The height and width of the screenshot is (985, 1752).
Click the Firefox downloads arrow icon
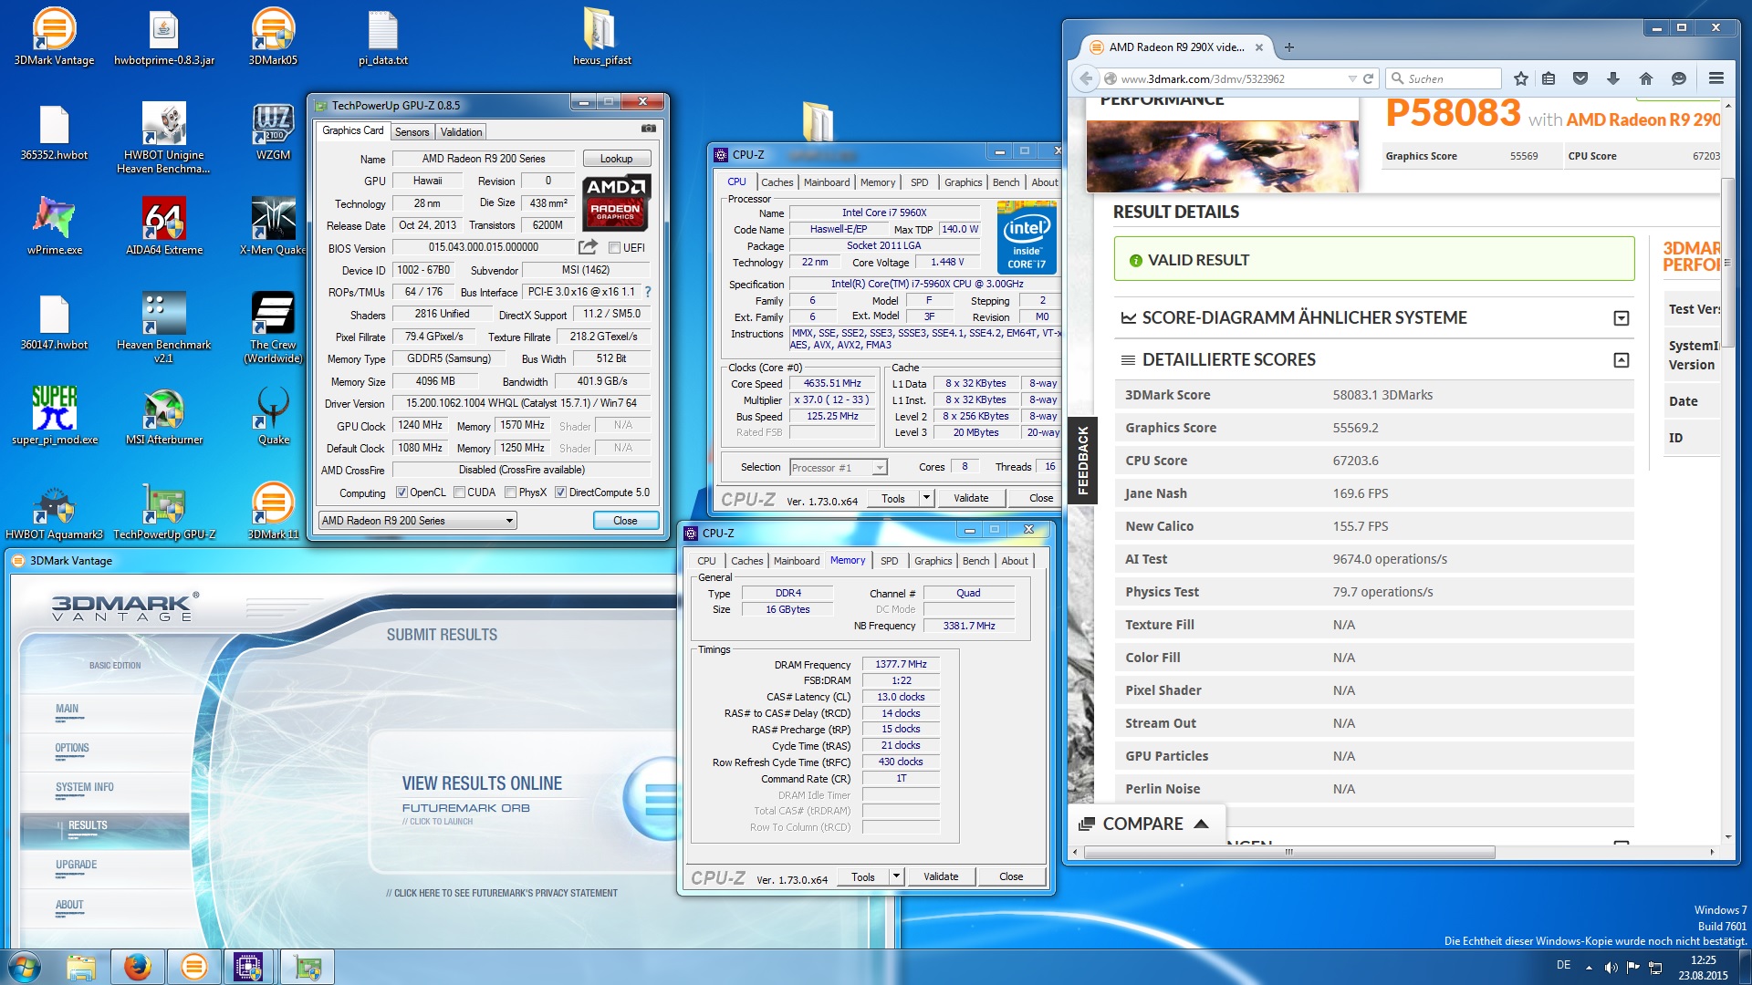tap(1613, 78)
